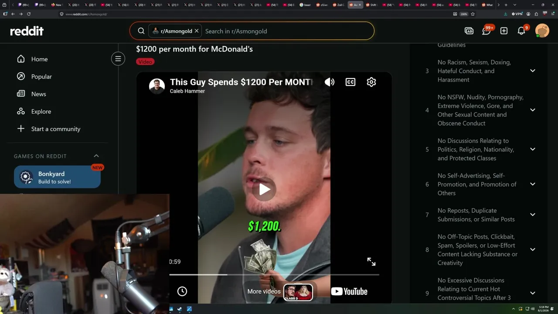Open Reddit chat messages
Screen dimensions: 558x314
pos(487,31)
